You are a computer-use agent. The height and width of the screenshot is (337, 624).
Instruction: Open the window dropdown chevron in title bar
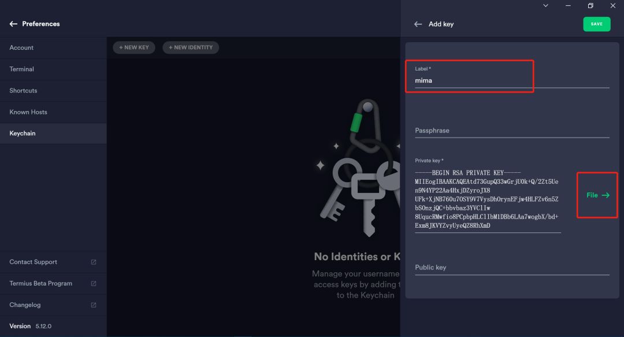(x=546, y=6)
